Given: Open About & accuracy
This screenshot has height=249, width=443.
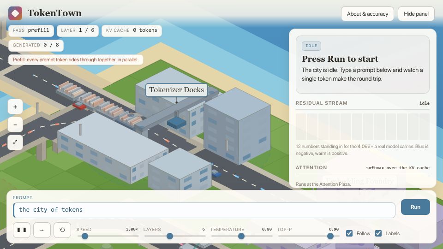Looking at the screenshot, I should click(x=367, y=14).
